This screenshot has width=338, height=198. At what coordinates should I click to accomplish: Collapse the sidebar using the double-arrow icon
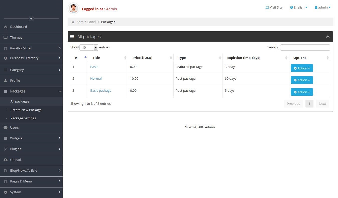coord(31,19)
